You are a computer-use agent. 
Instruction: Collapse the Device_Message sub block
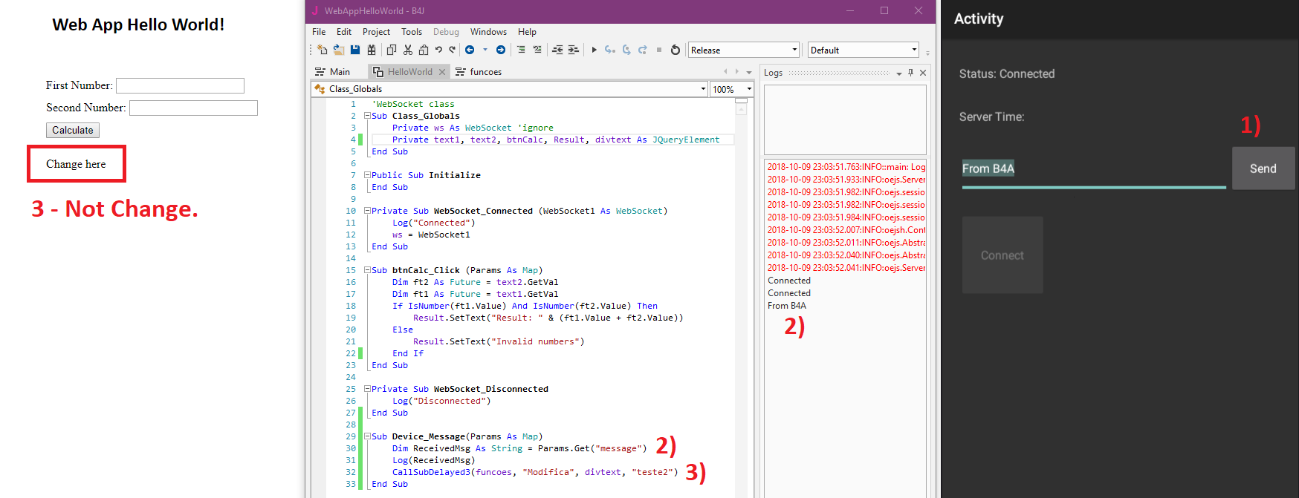pos(367,436)
